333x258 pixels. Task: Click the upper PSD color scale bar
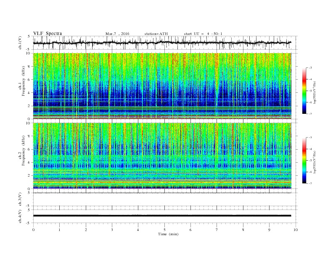pyautogui.click(x=304, y=91)
